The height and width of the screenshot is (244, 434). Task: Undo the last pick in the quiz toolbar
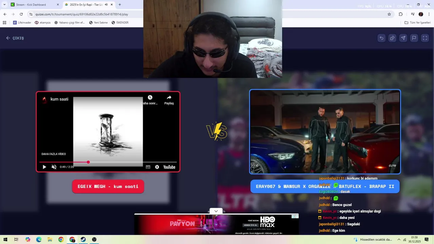click(x=381, y=38)
